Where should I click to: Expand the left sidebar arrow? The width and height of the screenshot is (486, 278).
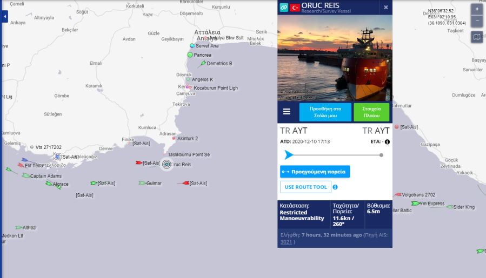(x=4, y=16)
